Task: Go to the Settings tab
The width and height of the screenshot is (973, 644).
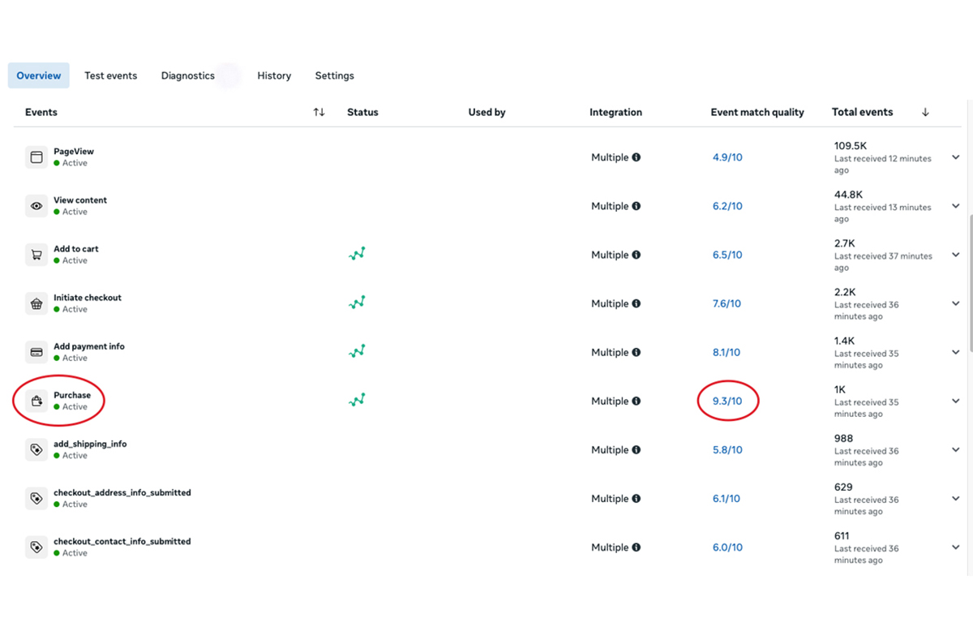Action: [334, 75]
